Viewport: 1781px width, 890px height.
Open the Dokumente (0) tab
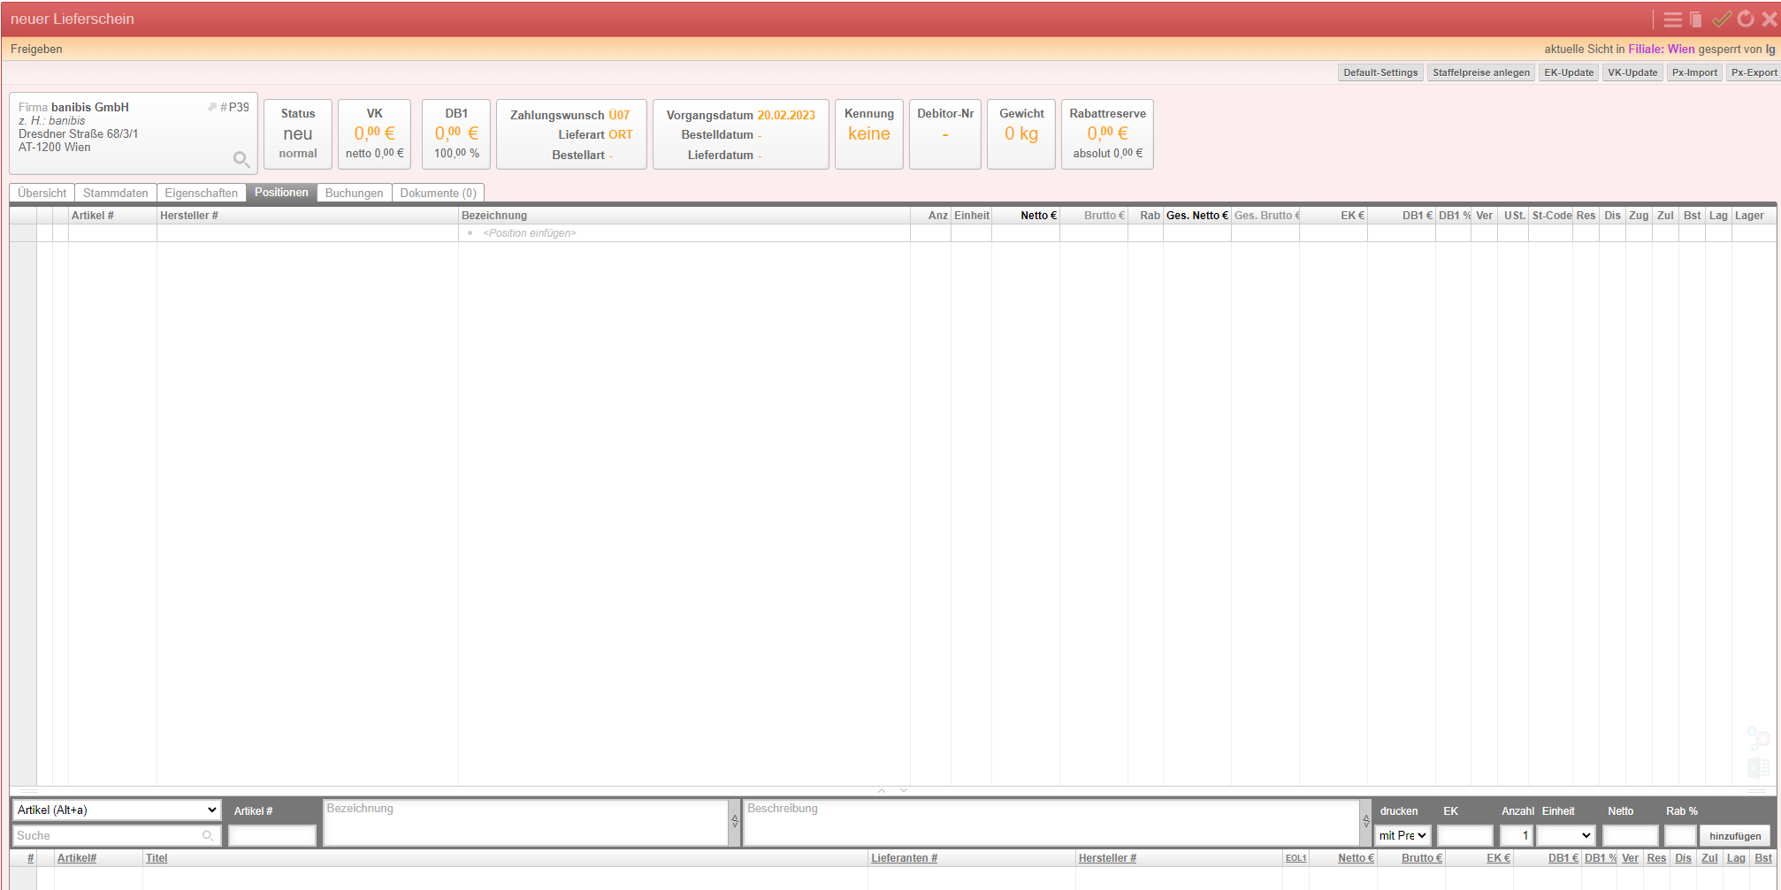pos(438,193)
